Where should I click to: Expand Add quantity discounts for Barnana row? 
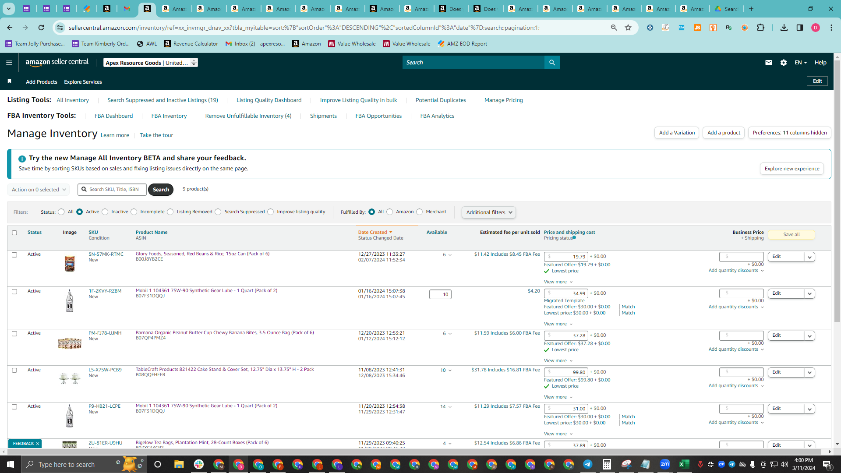pos(736,349)
